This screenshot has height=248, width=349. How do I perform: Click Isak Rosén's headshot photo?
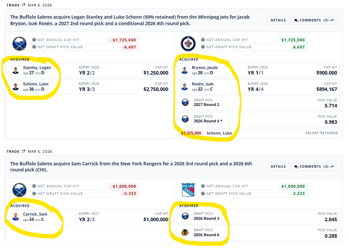click(x=184, y=86)
